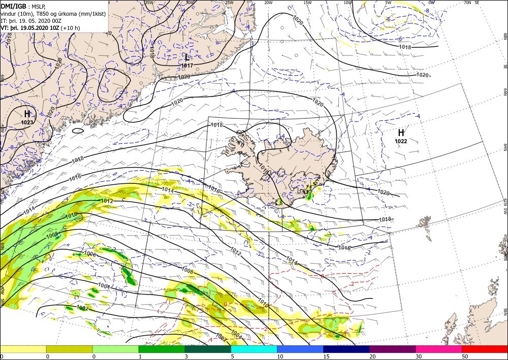Click the legend value '30'
The height and width of the screenshot is (360, 508).
pos(419,356)
